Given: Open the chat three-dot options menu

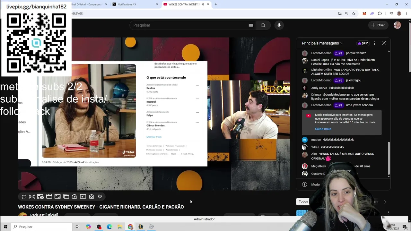Looking at the screenshot, I should [x=374, y=43].
